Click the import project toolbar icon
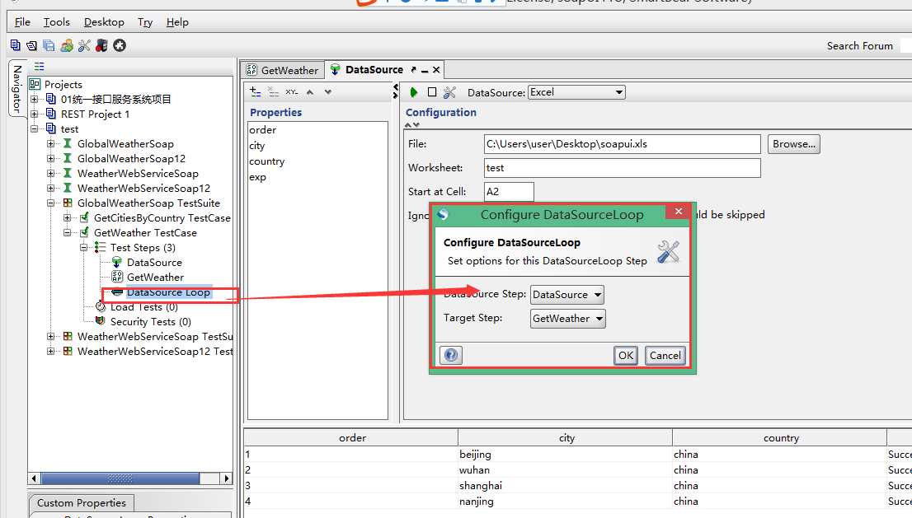Screen dimensions: 912x518 [32, 45]
